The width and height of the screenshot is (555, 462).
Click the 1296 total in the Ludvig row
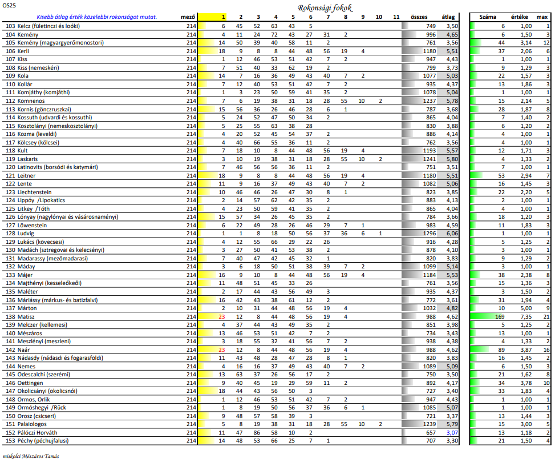tap(427, 234)
